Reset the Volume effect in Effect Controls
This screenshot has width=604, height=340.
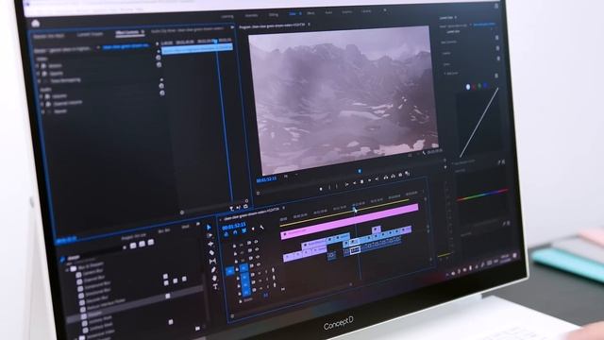point(161,86)
